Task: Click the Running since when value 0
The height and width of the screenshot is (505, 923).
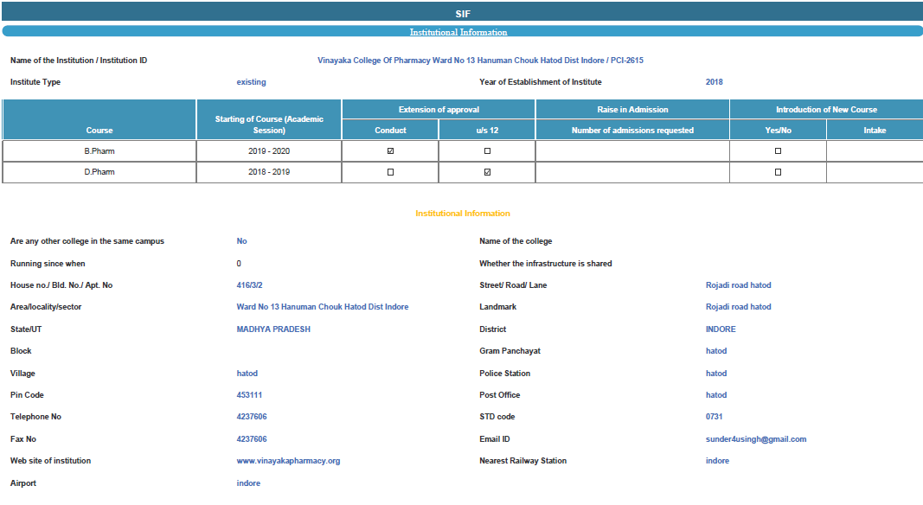Action: [239, 264]
